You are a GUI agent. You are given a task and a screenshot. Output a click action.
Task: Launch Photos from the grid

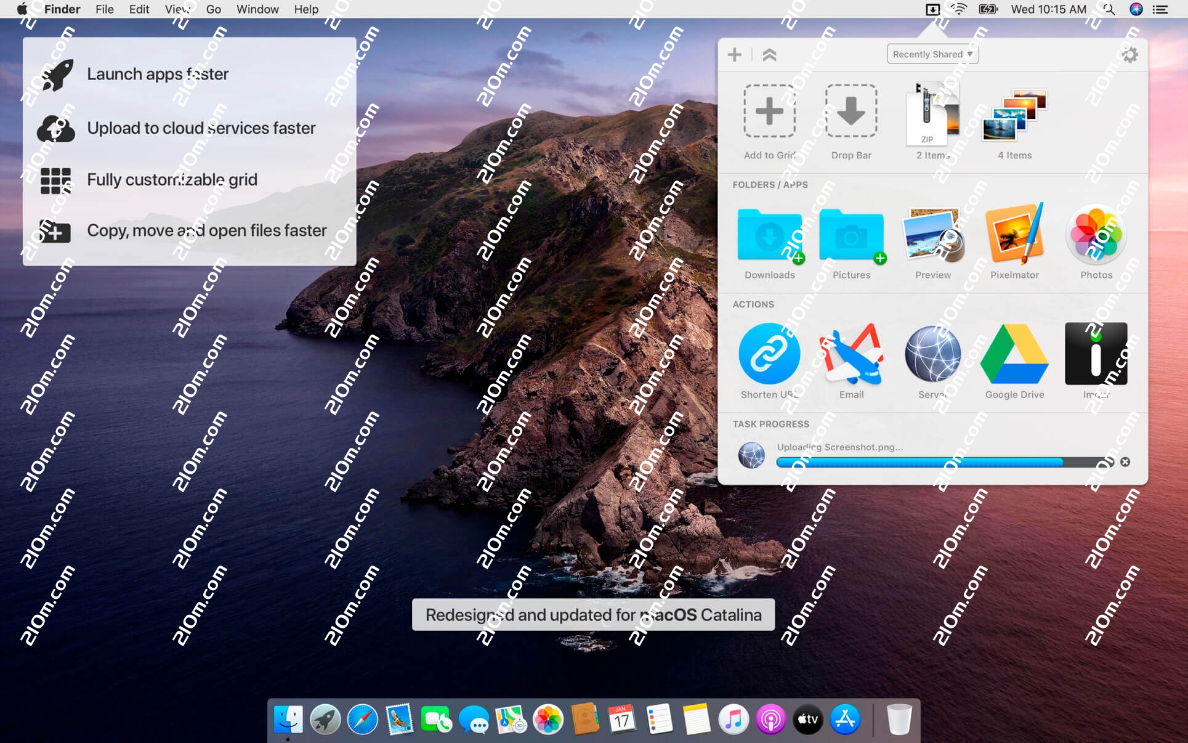pyautogui.click(x=1096, y=243)
